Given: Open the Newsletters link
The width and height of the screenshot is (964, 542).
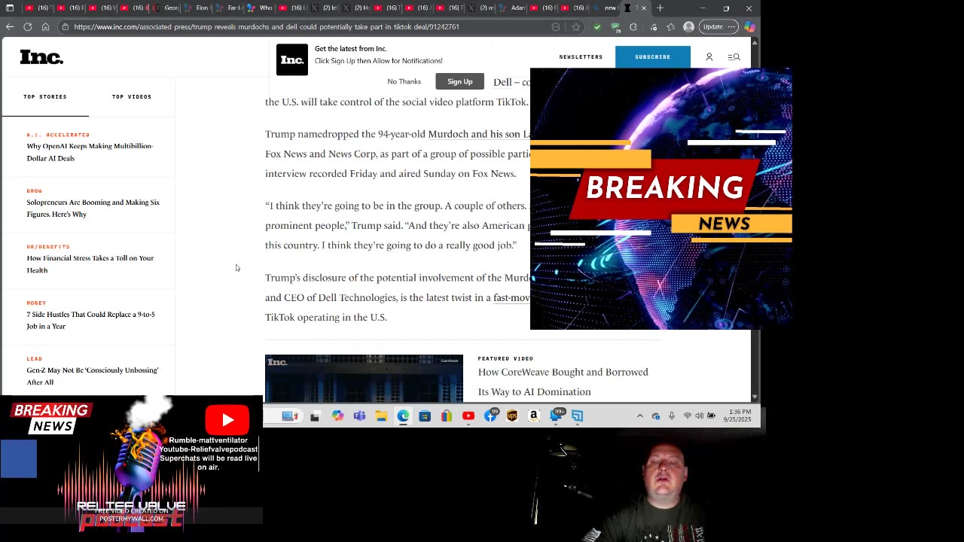Looking at the screenshot, I should 581,56.
